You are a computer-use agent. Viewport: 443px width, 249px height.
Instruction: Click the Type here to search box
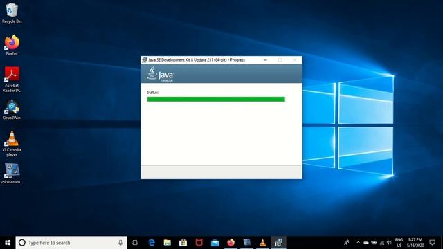tap(71, 243)
